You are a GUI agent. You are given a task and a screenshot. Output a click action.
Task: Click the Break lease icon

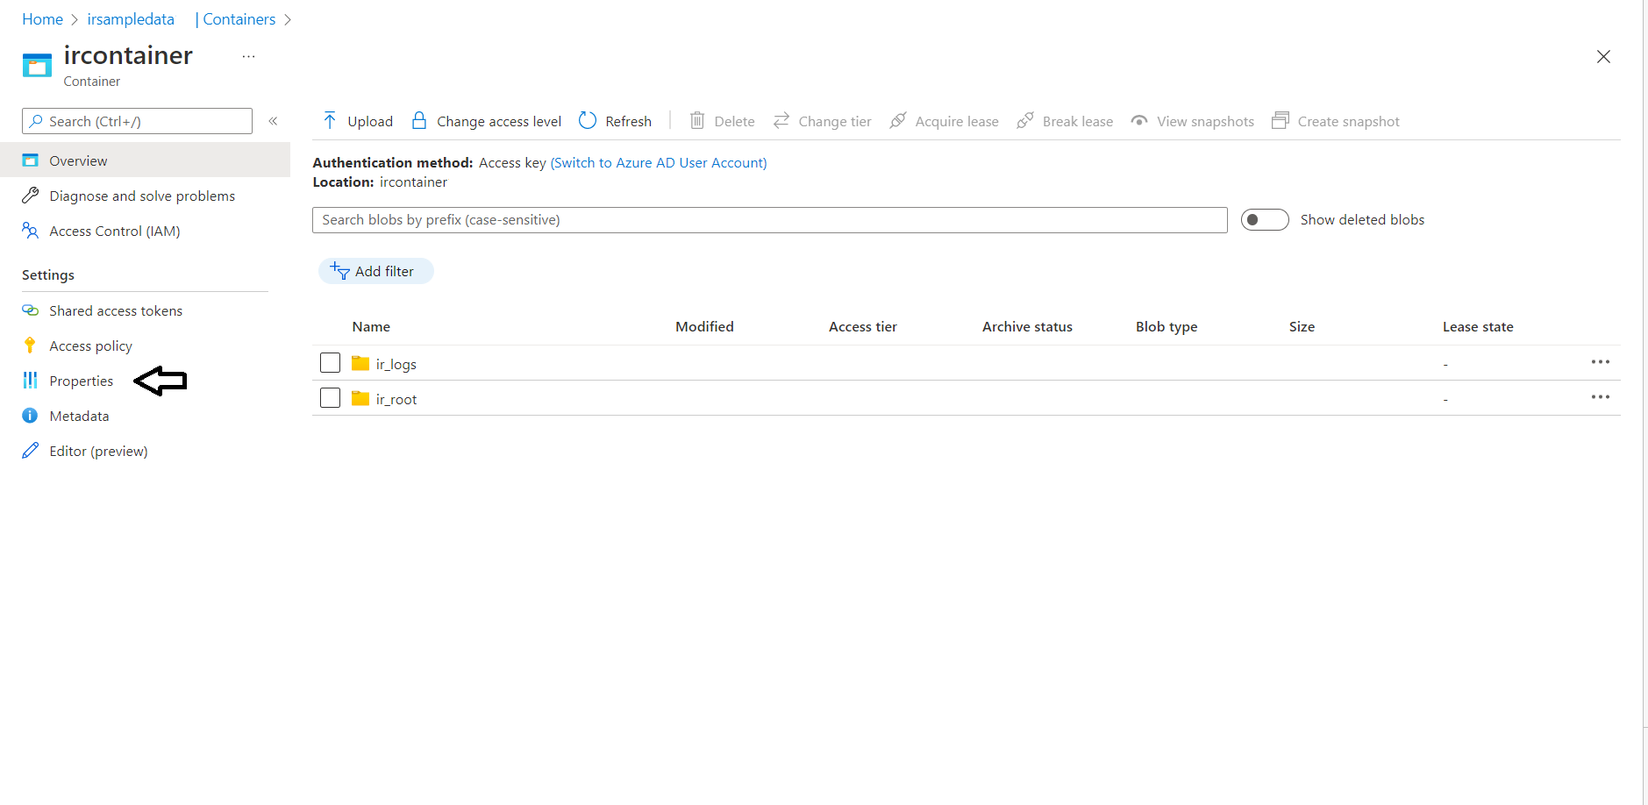(1025, 120)
